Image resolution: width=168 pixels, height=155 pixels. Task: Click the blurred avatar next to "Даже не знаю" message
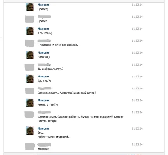pos(29,115)
